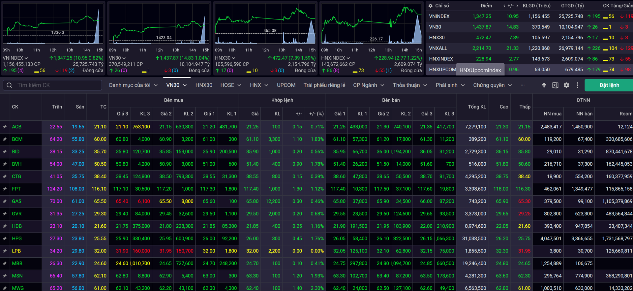Click next arrow beside +/- column
Viewport: 633px width, 291px height.
pyautogui.click(x=517, y=6)
